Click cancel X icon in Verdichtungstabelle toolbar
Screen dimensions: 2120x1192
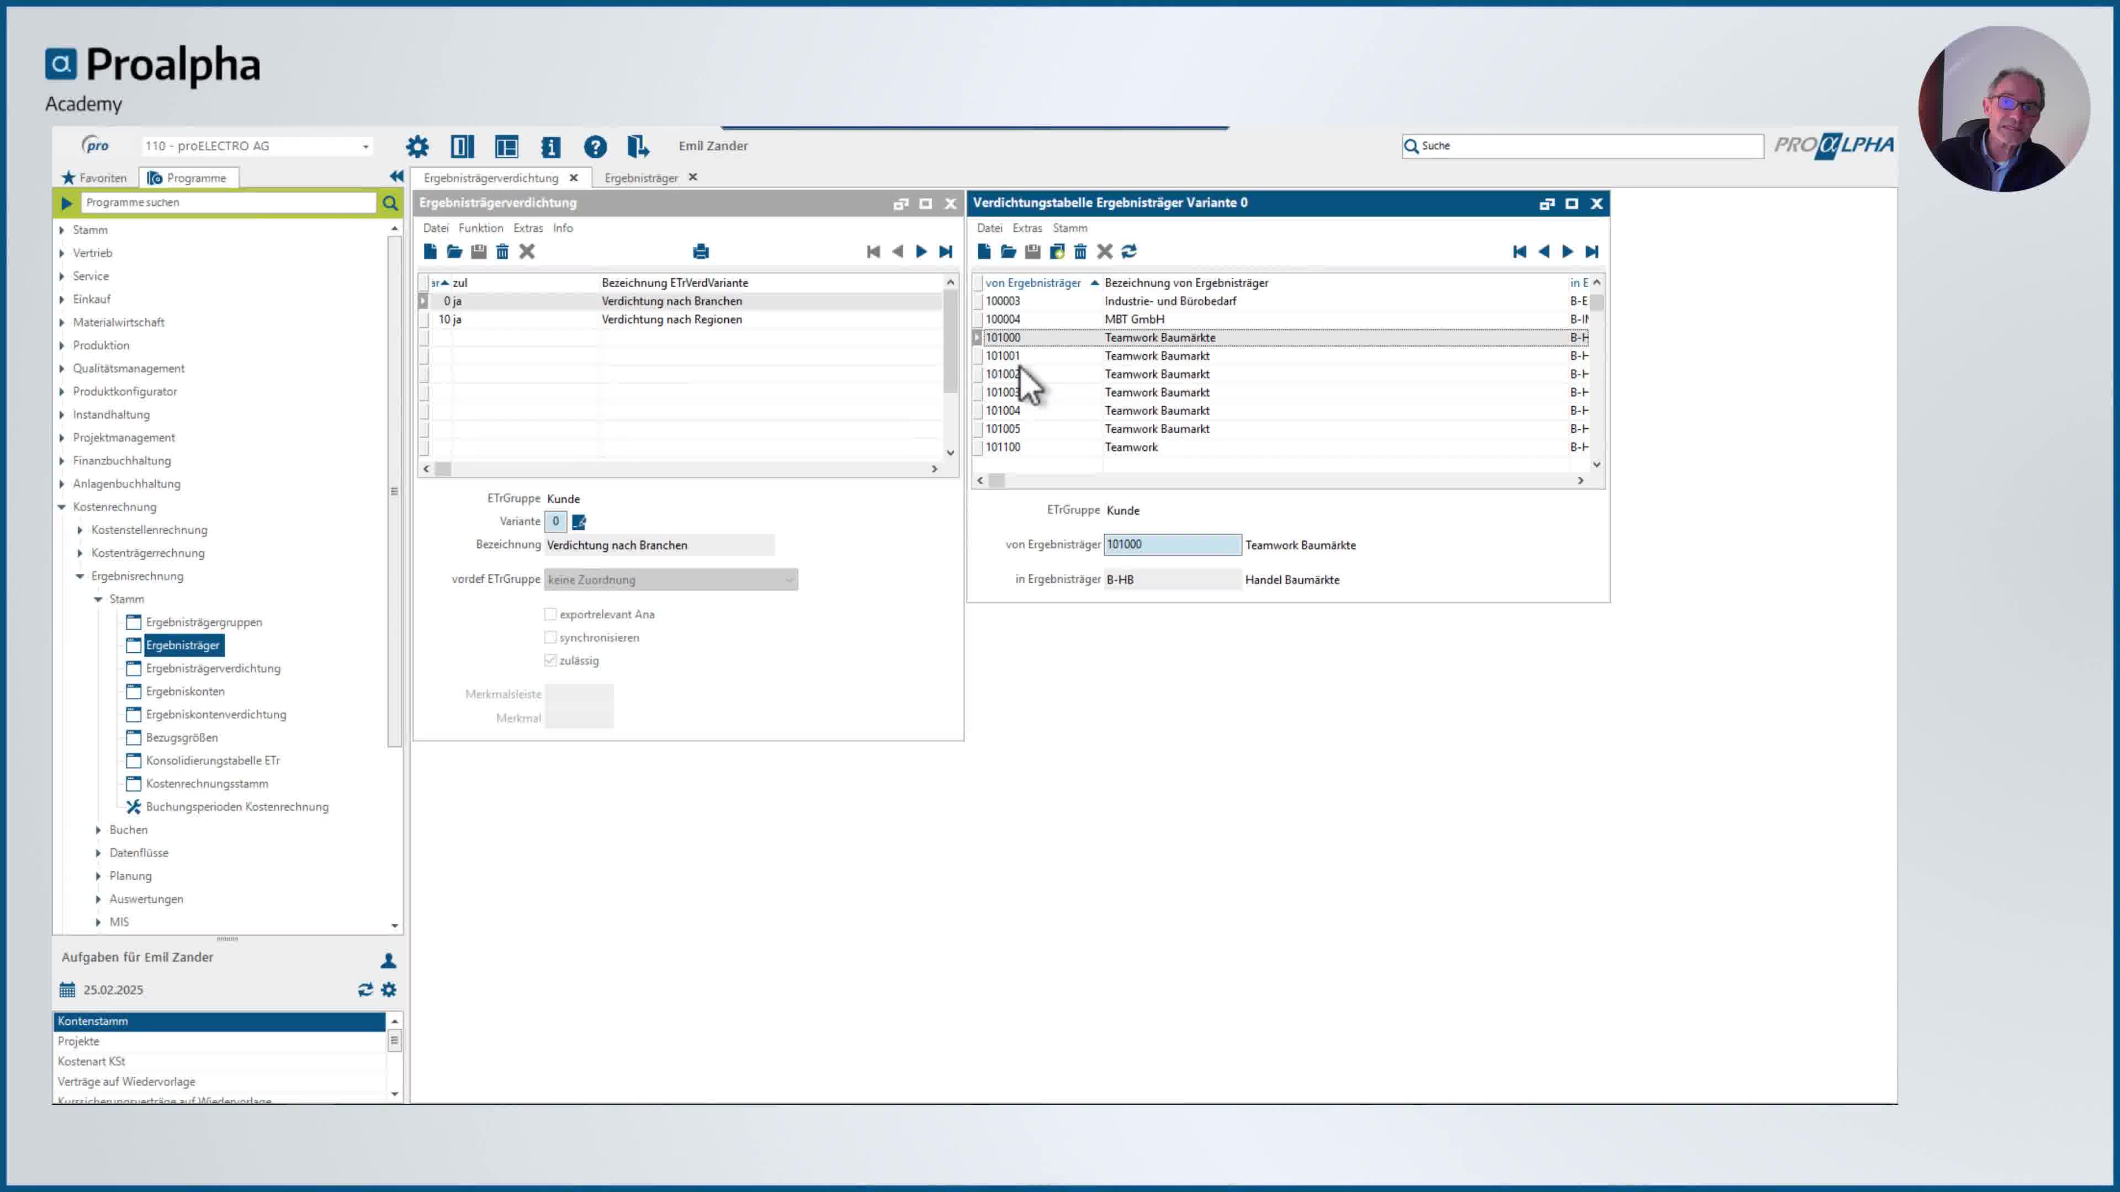point(1104,252)
